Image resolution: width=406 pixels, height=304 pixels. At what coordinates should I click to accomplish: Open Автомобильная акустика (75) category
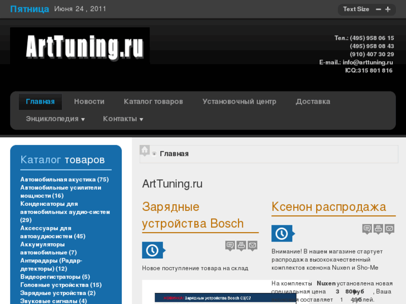click(x=64, y=180)
